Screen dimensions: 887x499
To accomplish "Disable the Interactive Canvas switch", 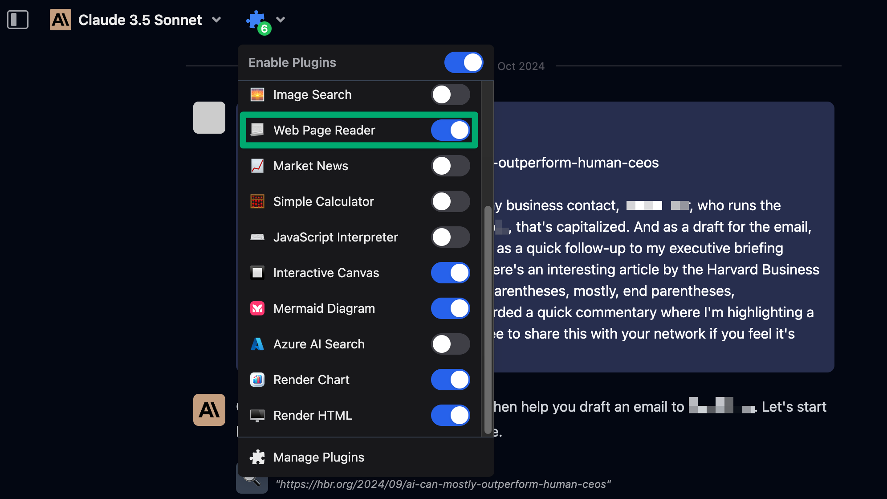I will [x=450, y=273].
